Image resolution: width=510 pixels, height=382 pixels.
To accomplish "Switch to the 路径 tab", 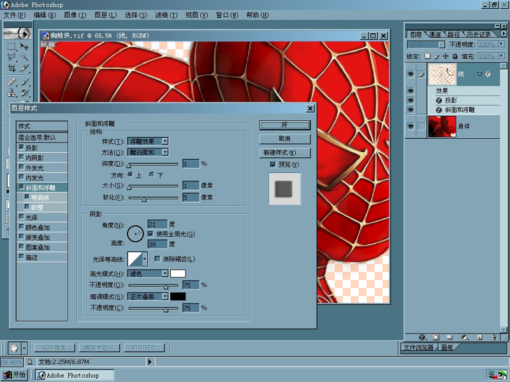I will tap(454, 34).
